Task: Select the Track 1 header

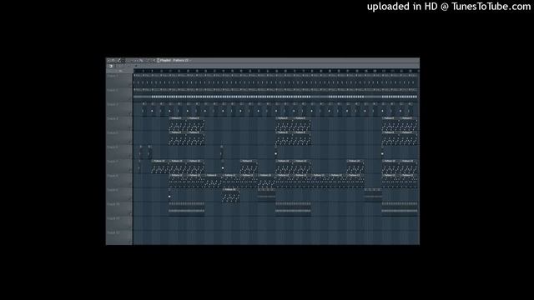Action: click(x=118, y=80)
